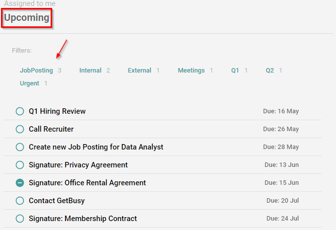This screenshot has height=230, width=336.
Task: Open the Upcoming heading
Action: tap(27, 17)
